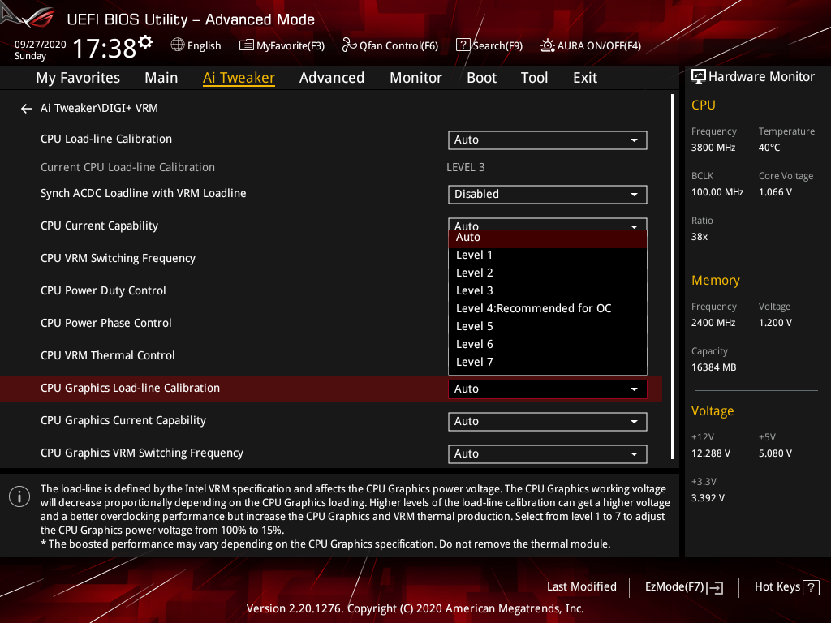Click the settings list scrollbar
831x623 pixels.
(x=672, y=277)
